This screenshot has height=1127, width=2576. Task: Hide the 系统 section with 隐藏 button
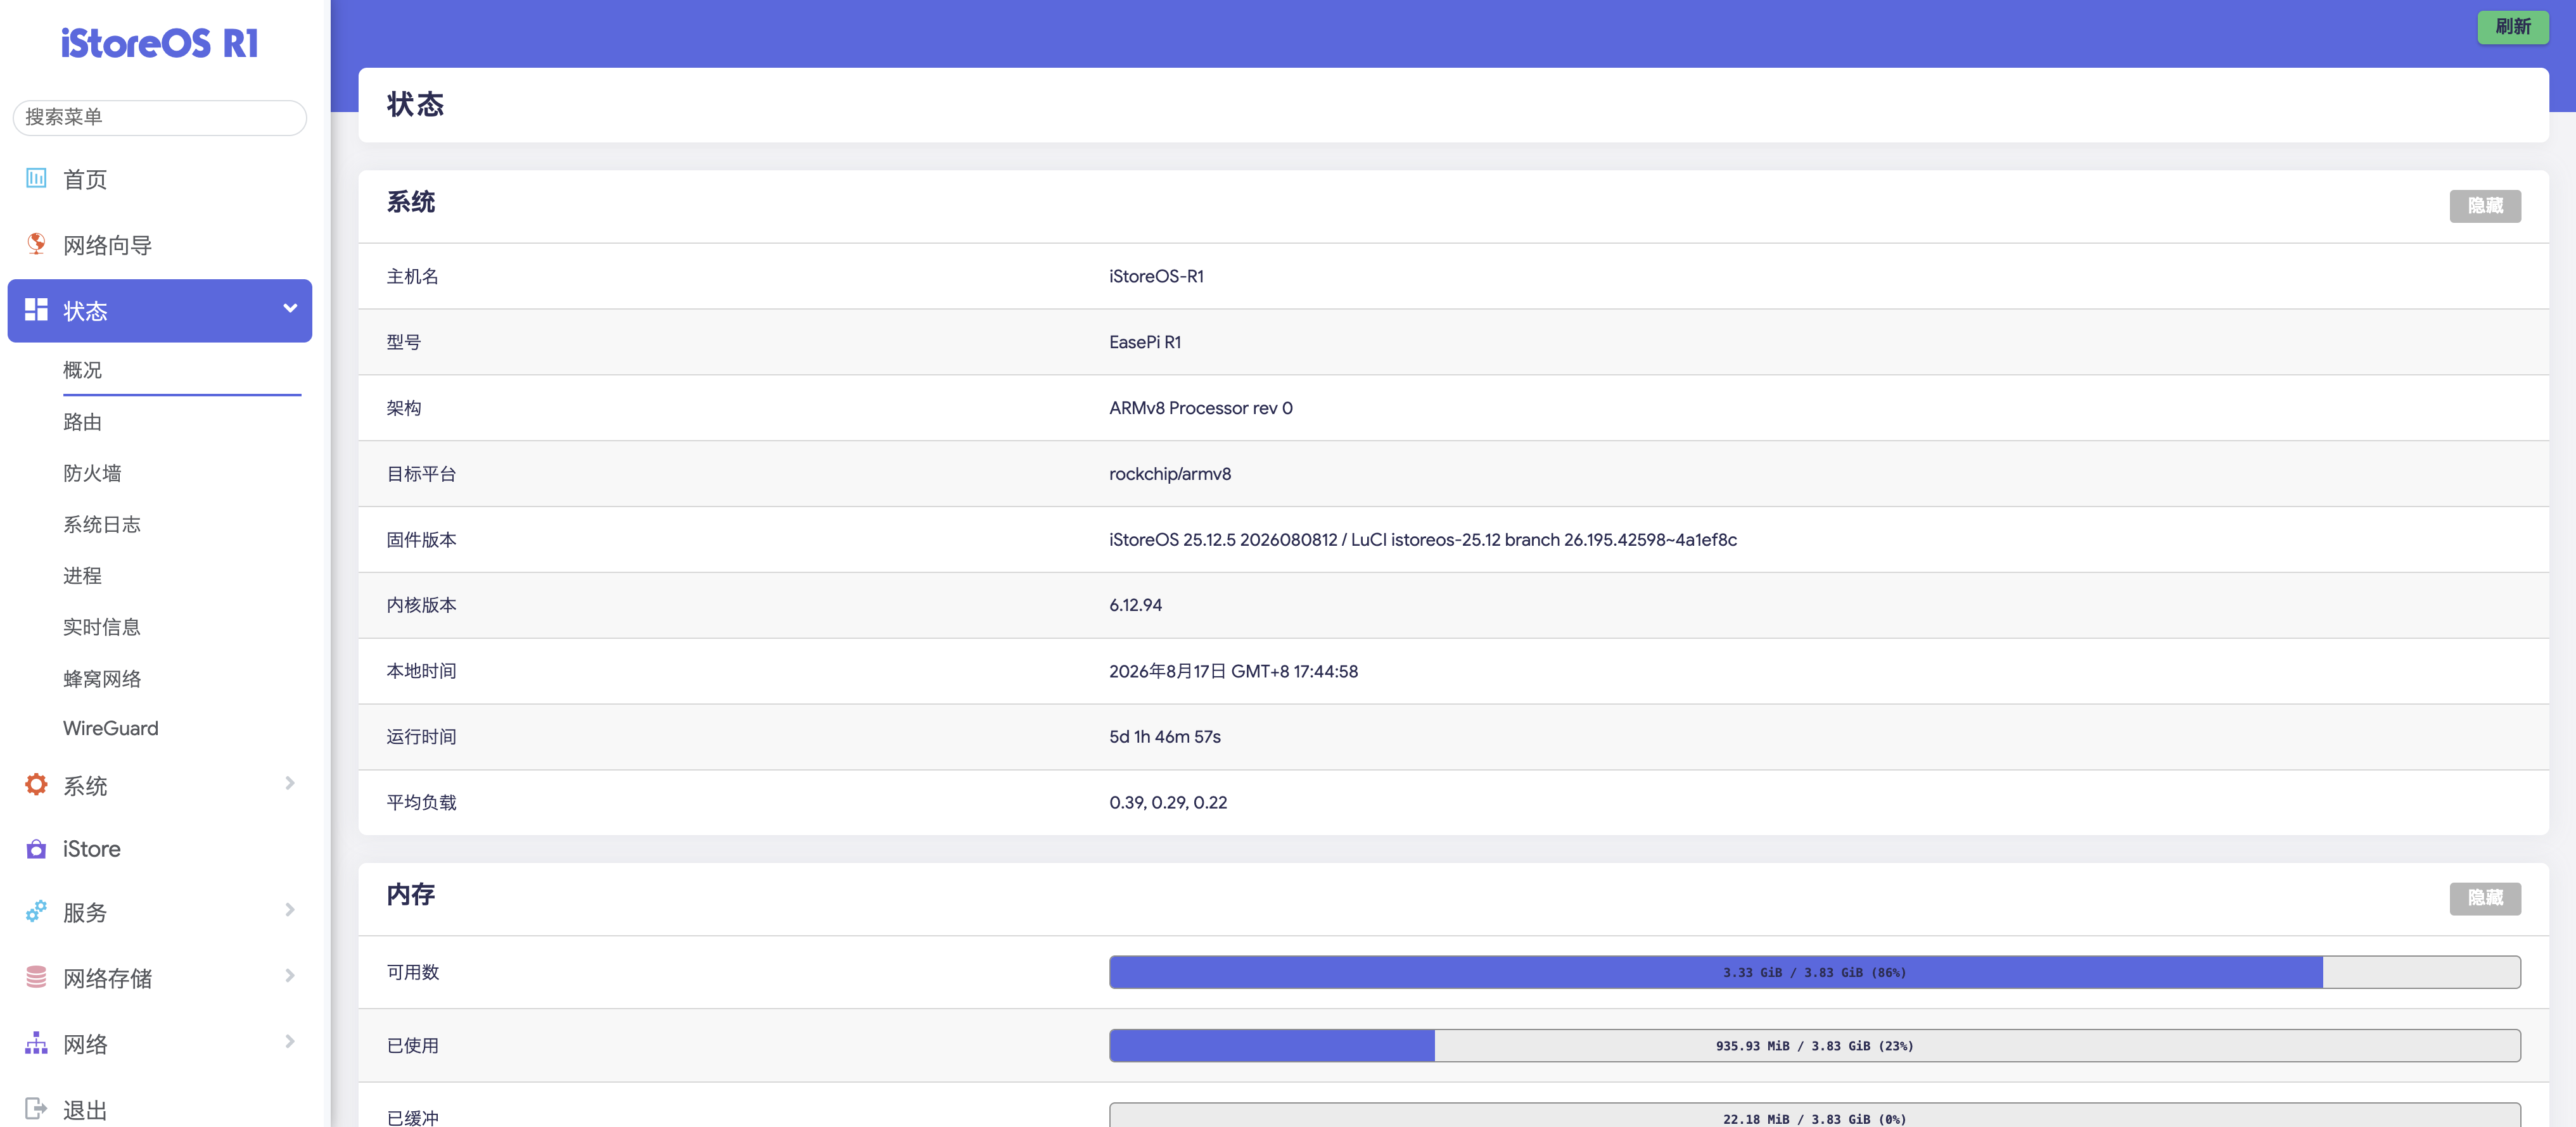(2485, 206)
